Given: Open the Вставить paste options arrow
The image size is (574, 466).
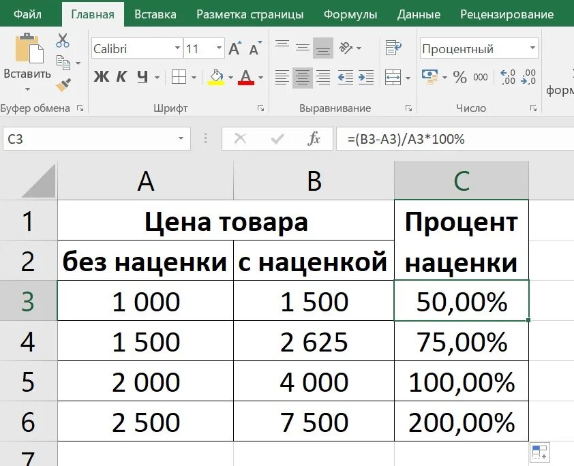Looking at the screenshot, I should coord(27,89).
